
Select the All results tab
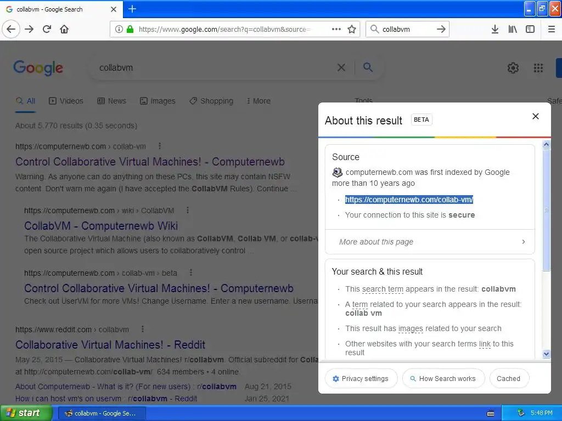(x=25, y=101)
